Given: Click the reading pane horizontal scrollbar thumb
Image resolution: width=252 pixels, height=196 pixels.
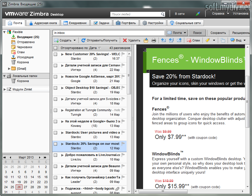Looking at the screenshot, I should [163, 191].
